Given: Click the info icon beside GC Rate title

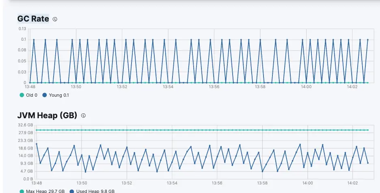Looking at the screenshot, I should click(55, 19).
